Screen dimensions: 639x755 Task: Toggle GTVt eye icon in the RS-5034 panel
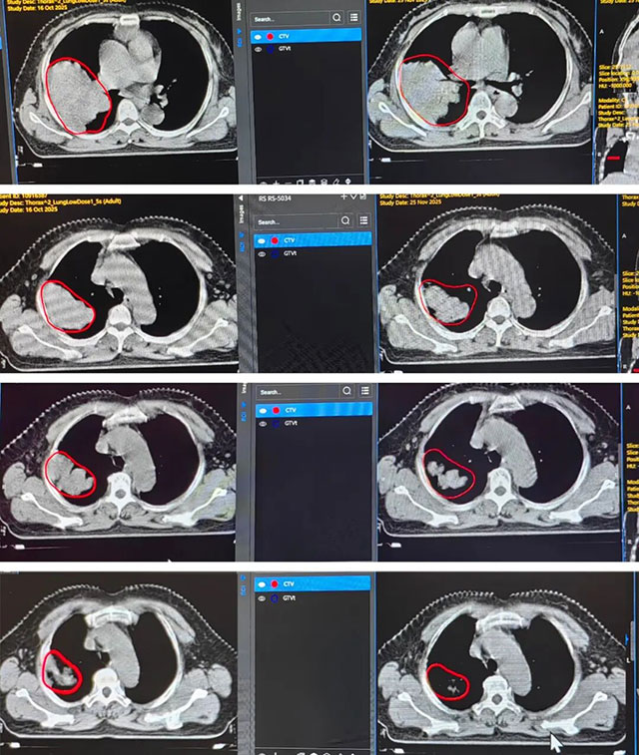pyautogui.click(x=261, y=254)
